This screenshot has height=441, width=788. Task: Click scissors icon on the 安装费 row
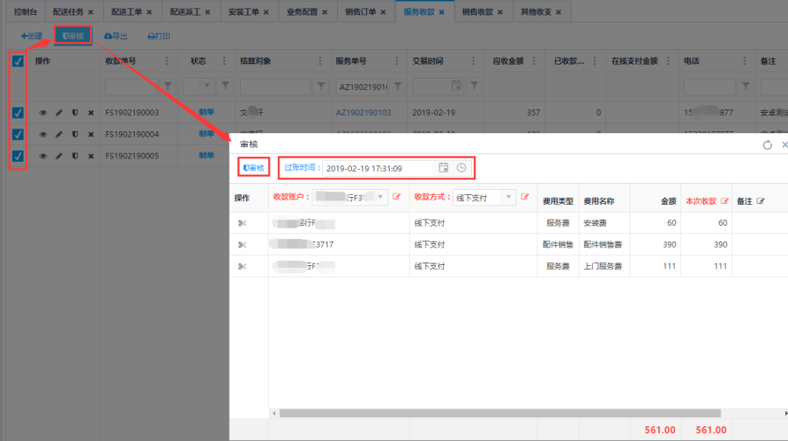tap(243, 223)
